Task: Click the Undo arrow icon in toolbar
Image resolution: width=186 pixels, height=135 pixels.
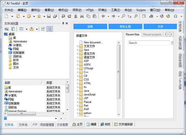Action: click(x=64, y=16)
